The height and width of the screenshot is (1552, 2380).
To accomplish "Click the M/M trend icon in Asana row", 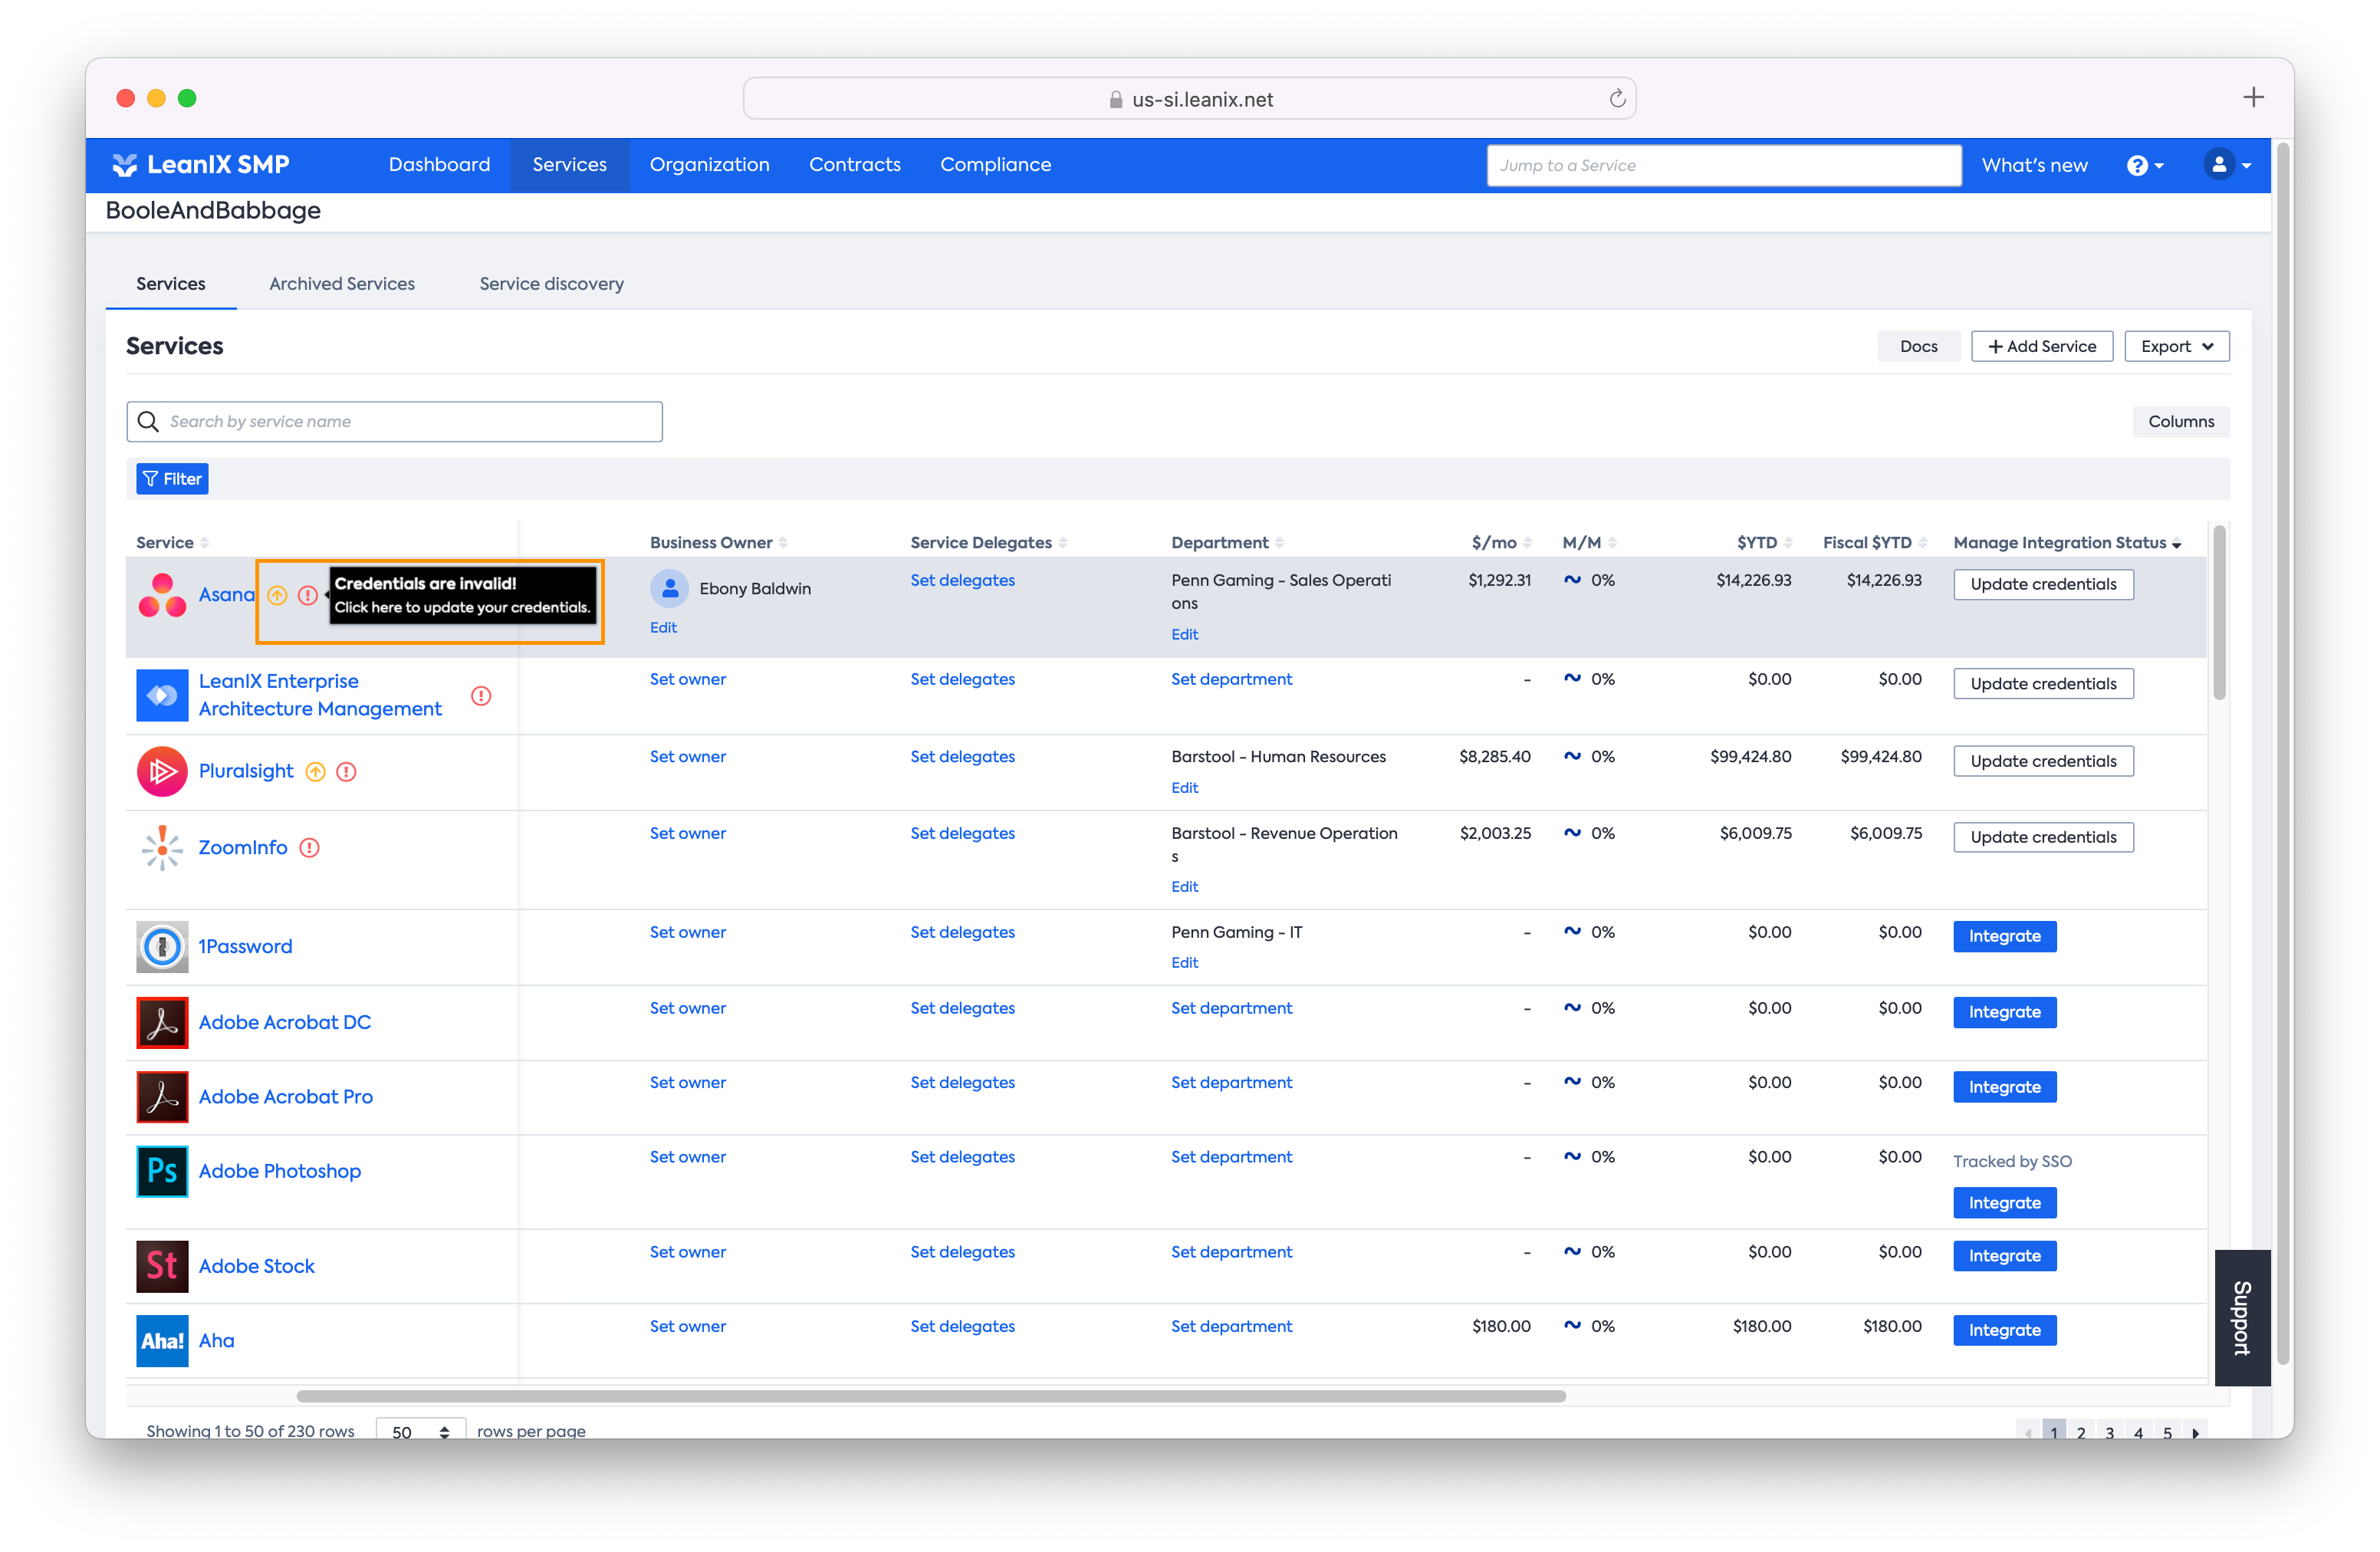I will coord(1572,579).
